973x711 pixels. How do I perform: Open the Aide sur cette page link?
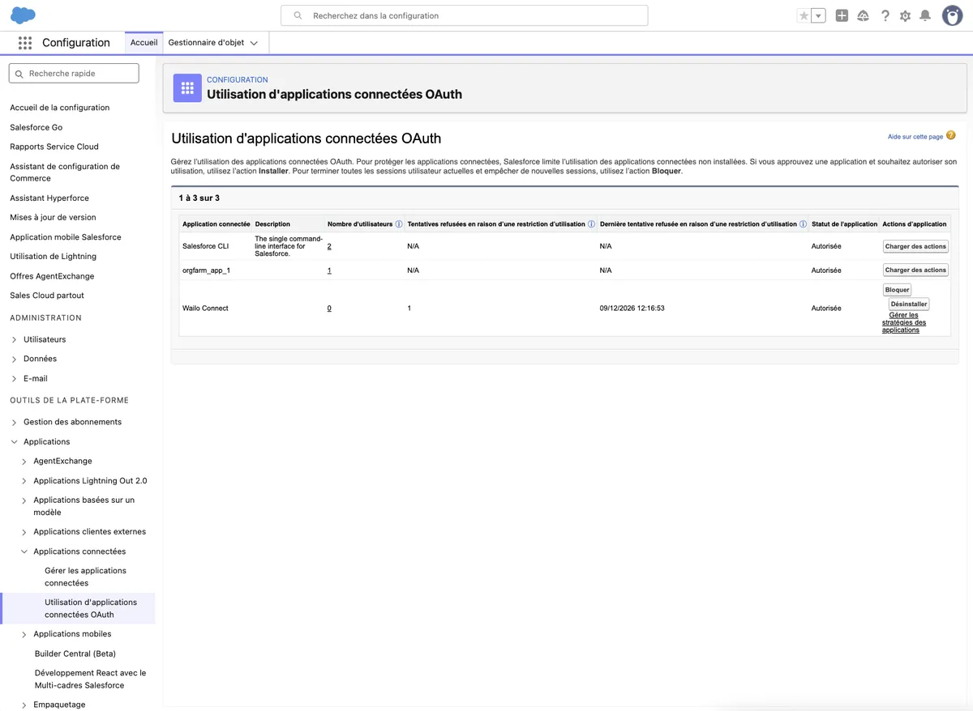tap(915, 137)
